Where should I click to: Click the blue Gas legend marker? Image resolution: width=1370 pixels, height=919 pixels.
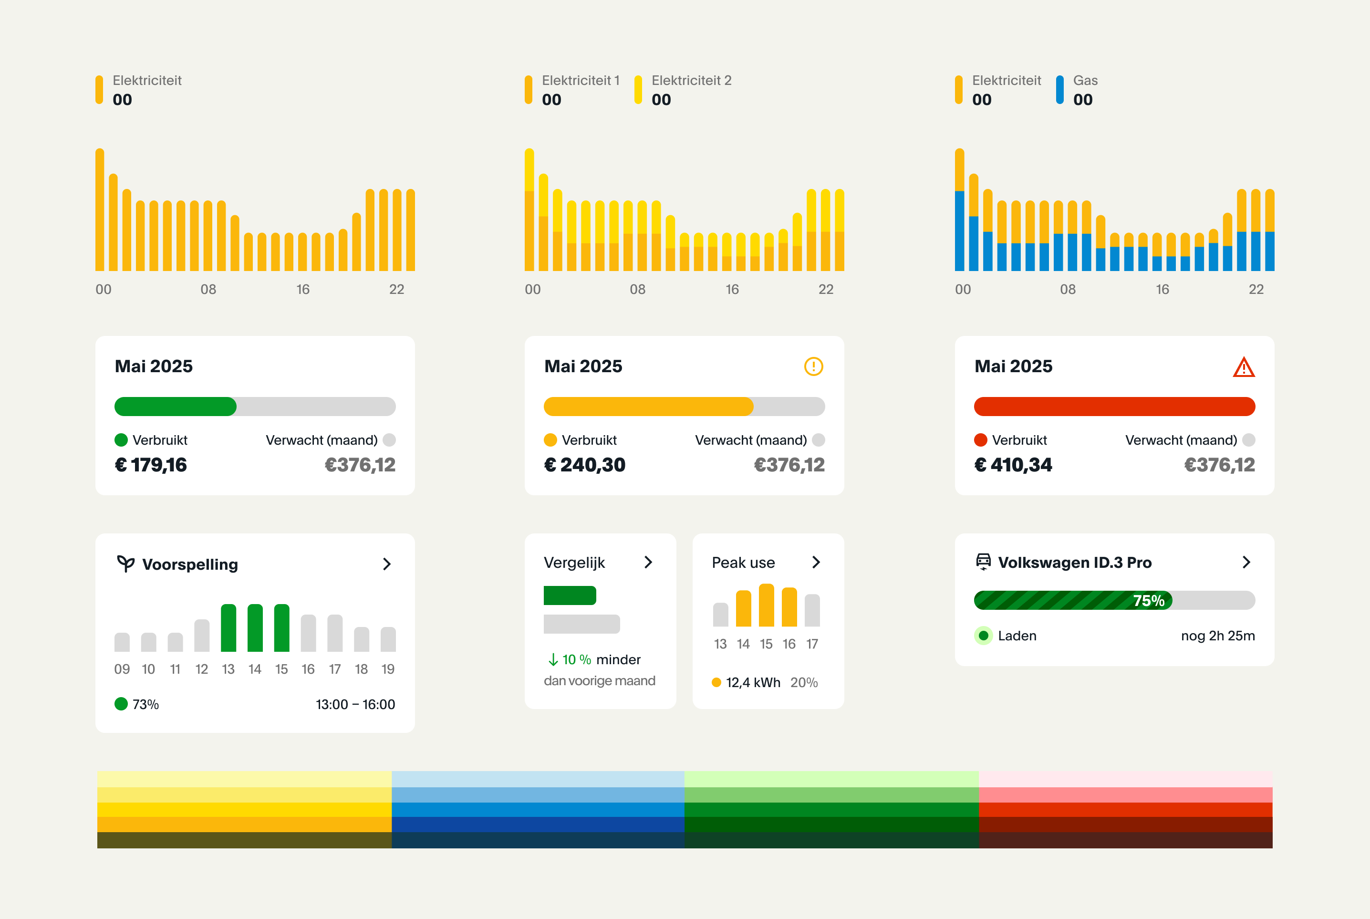pos(1059,90)
